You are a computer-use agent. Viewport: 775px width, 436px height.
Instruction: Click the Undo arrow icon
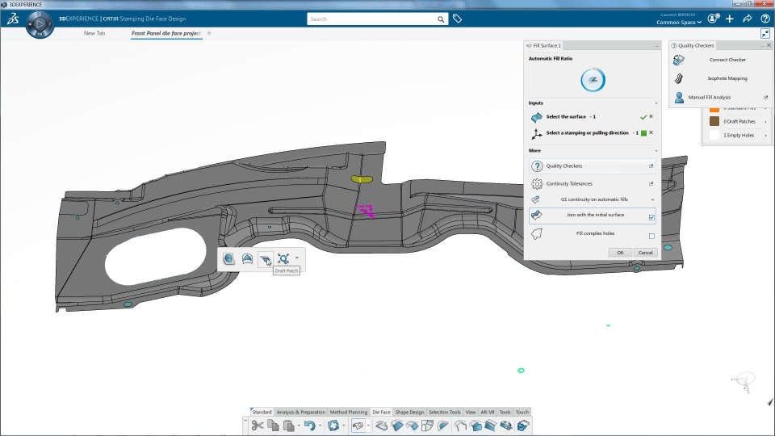click(309, 426)
